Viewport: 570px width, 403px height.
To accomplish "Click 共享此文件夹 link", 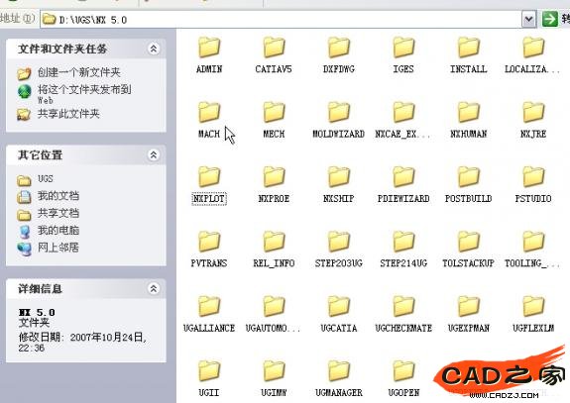I will [x=68, y=114].
